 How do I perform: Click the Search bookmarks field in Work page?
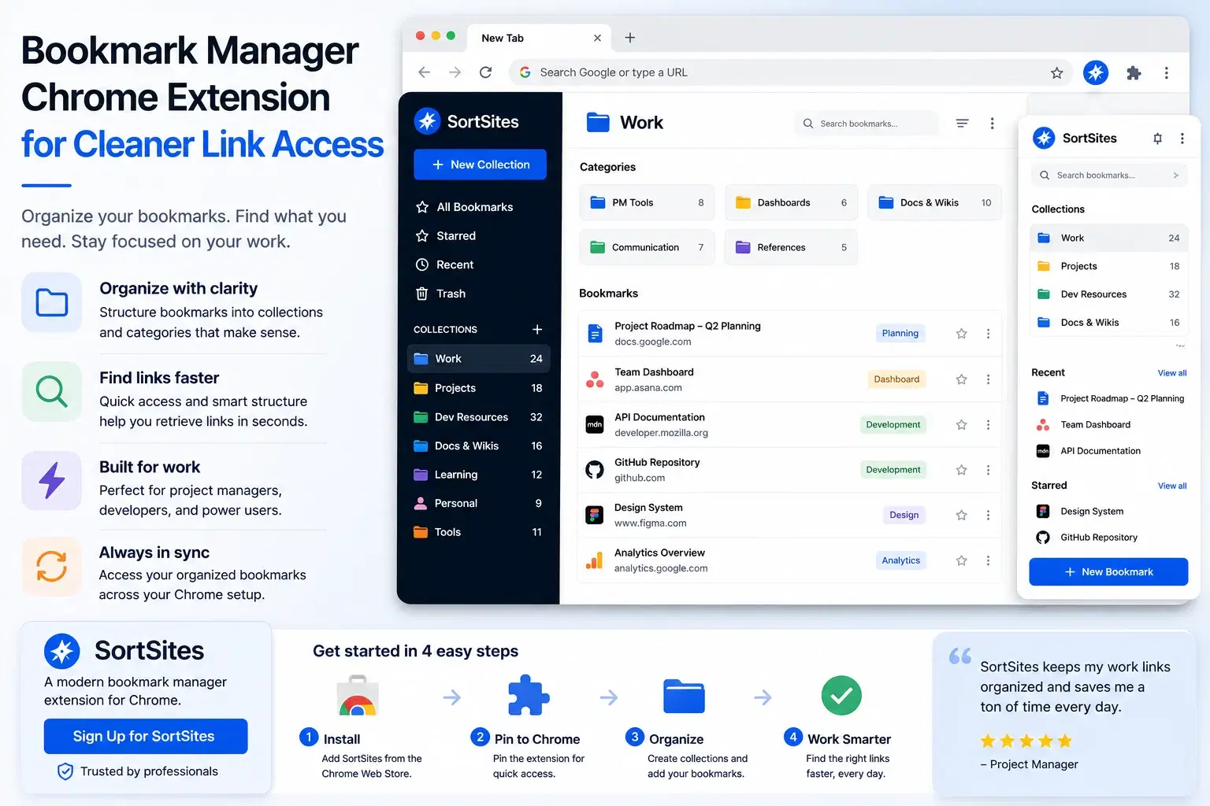pos(867,124)
